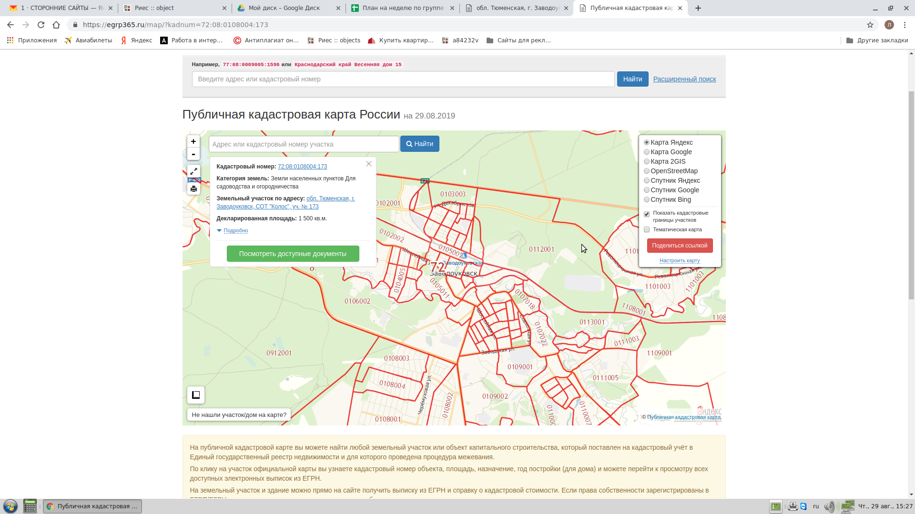Print the map via printer icon
915x514 pixels.
193,189
